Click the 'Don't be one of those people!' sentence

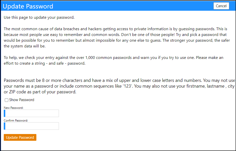tap(148, 35)
